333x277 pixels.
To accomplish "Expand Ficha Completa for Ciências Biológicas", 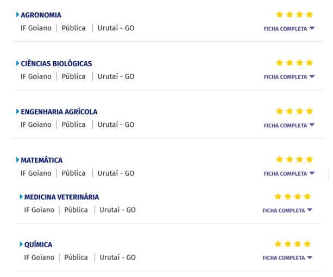I will [289, 77].
